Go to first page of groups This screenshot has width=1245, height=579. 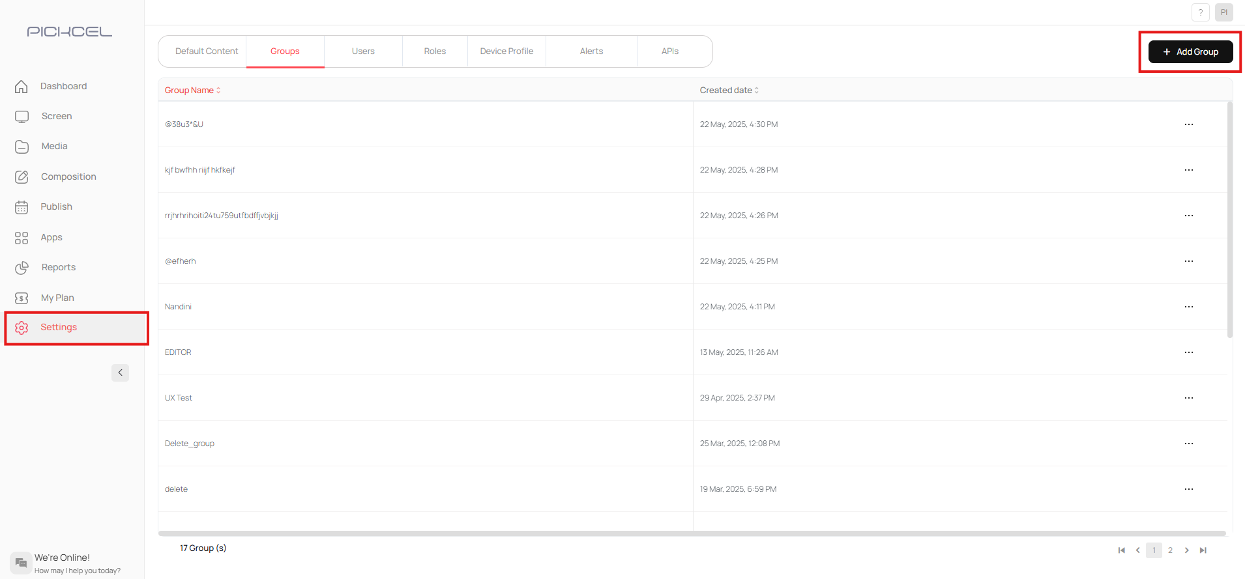pyautogui.click(x=1121, y=550)
